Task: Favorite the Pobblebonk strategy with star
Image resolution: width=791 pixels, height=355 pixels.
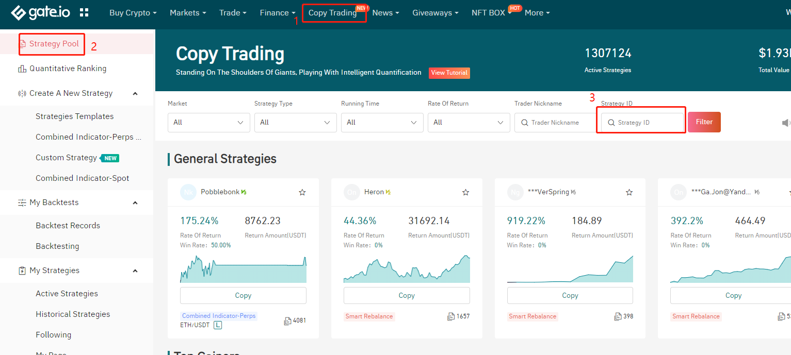Action: pyautogui.click(x=302, y=192)
